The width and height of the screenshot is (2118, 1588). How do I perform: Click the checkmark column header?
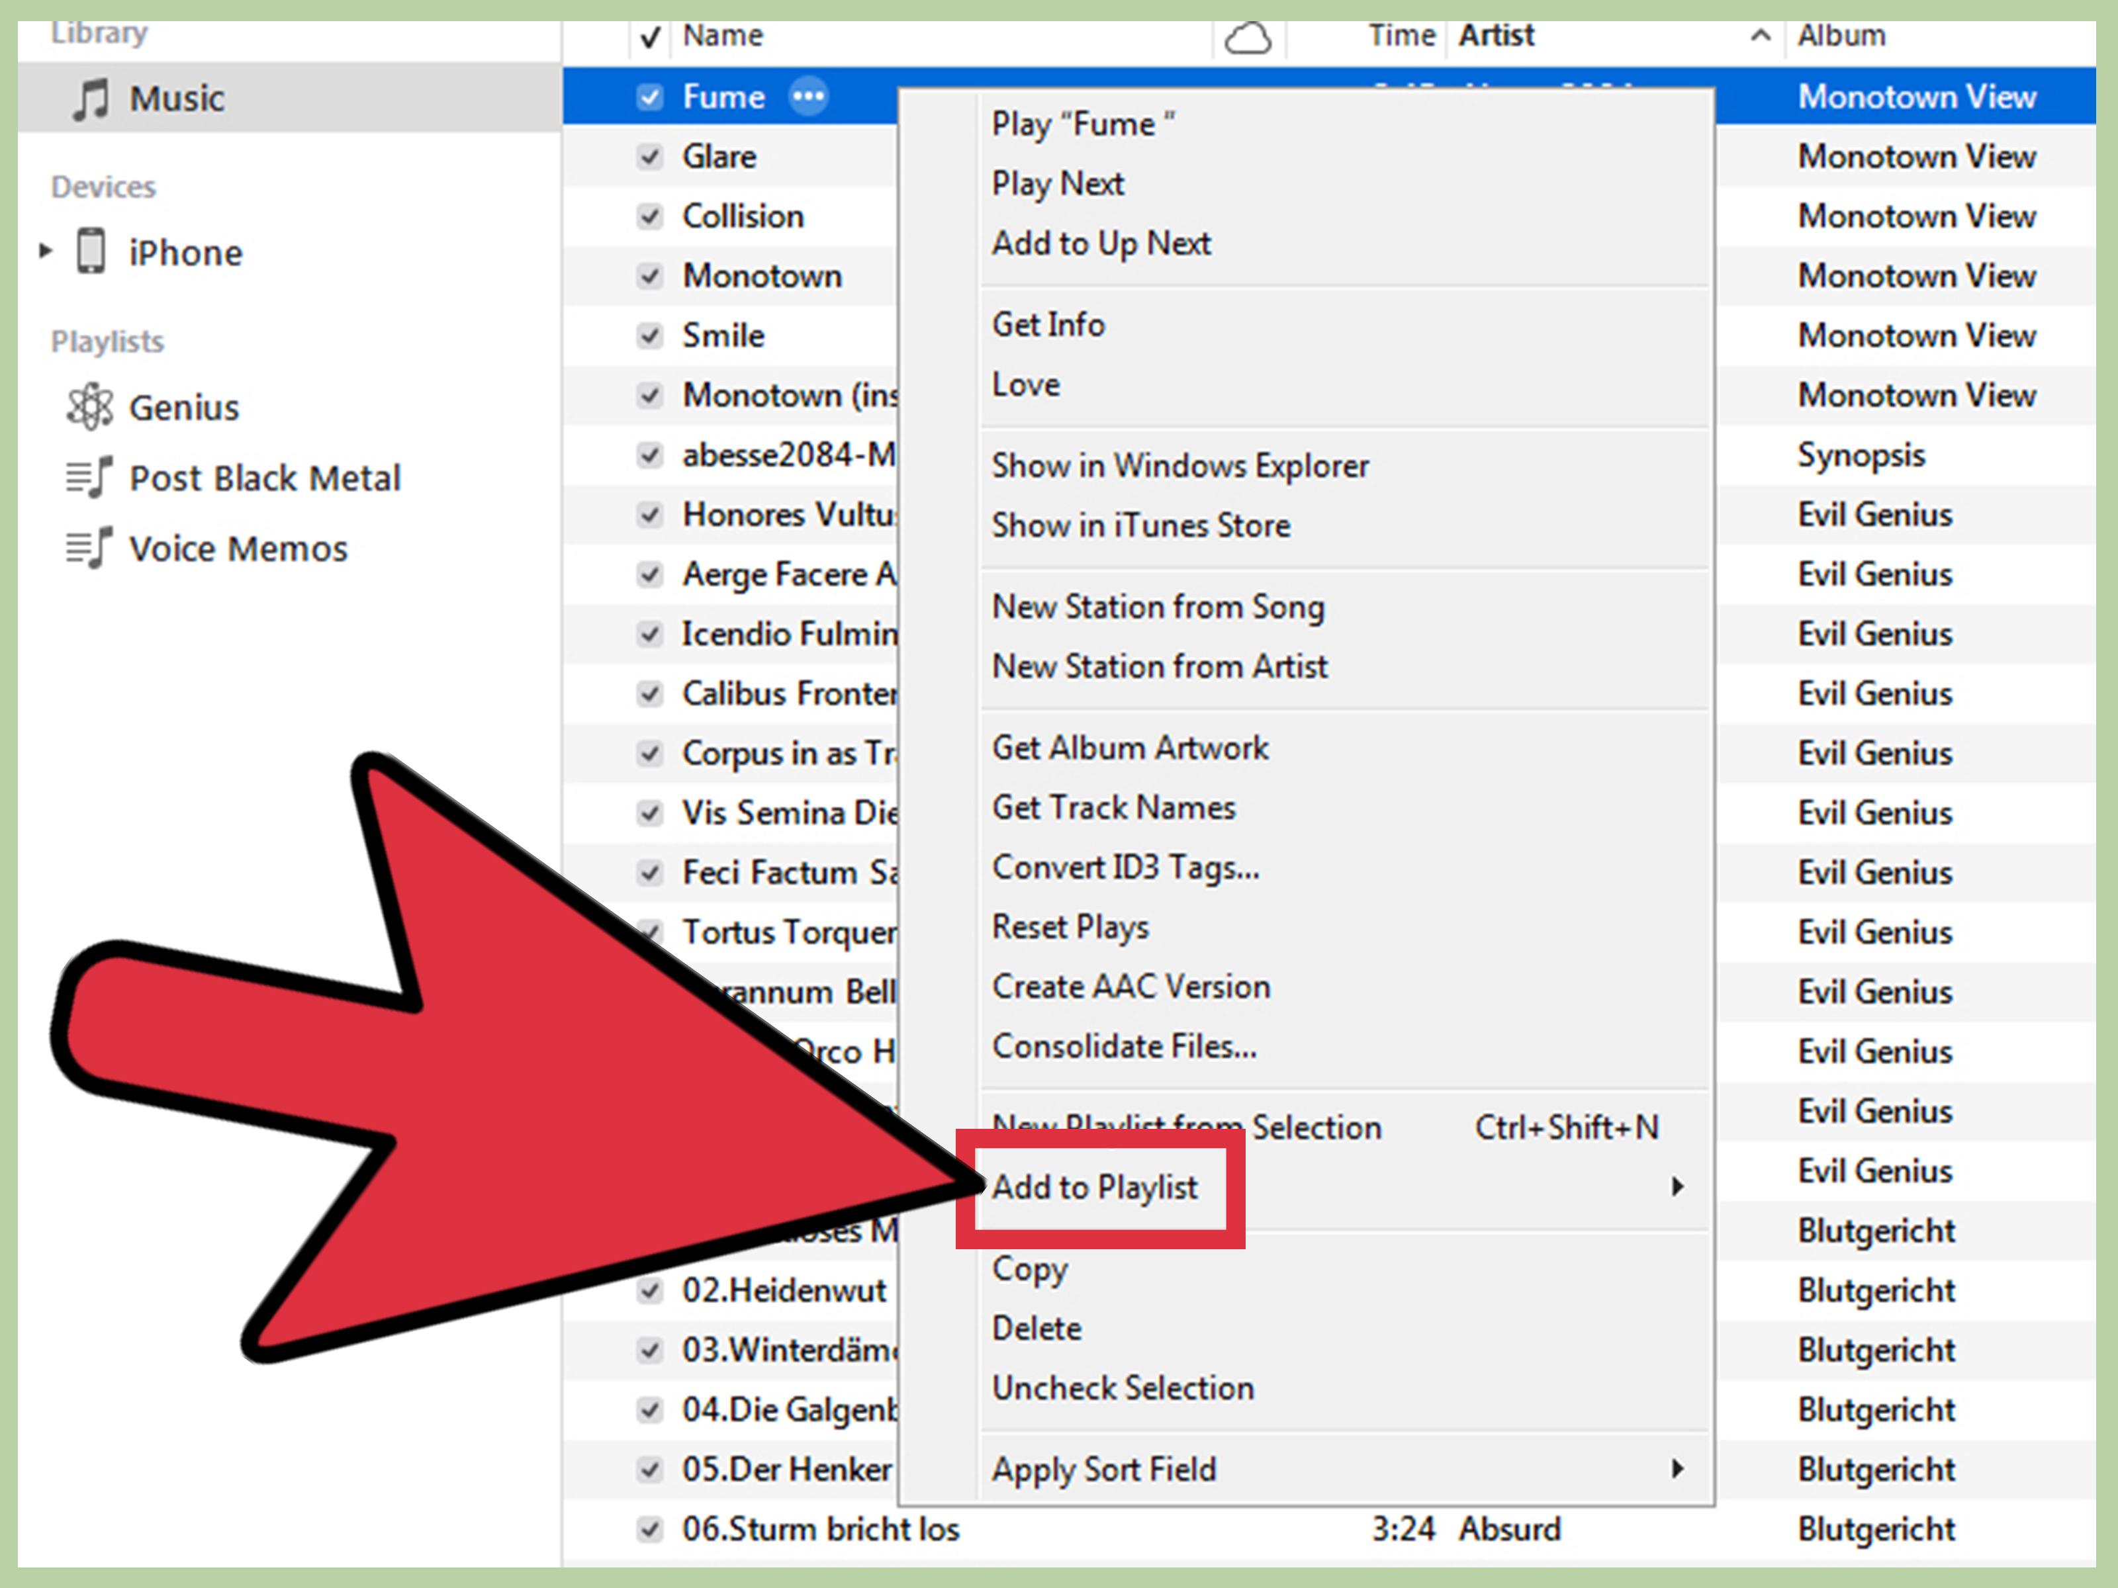650,37
